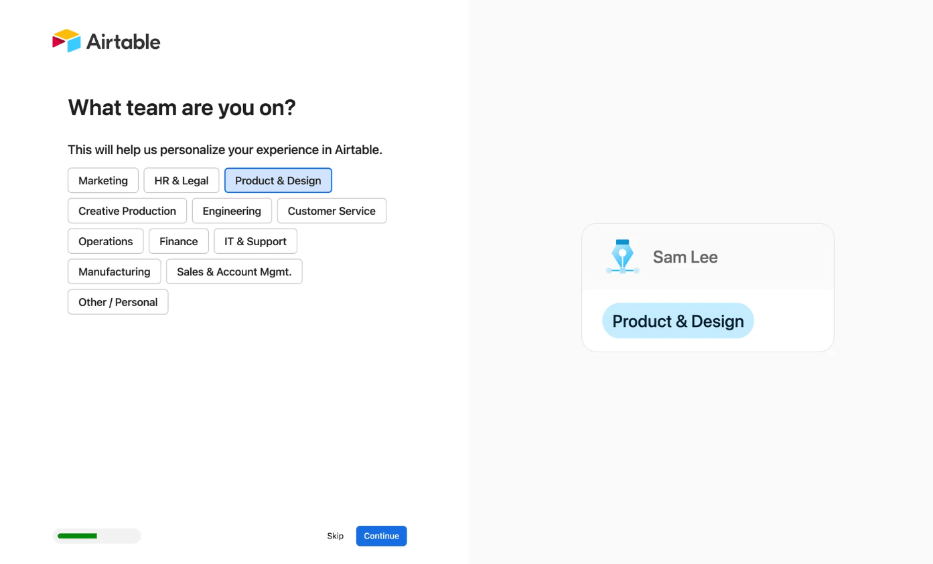This screenshot has height=564, width=933.
Task: Deselect the Product & Design option
Action: tap(278, 181)
